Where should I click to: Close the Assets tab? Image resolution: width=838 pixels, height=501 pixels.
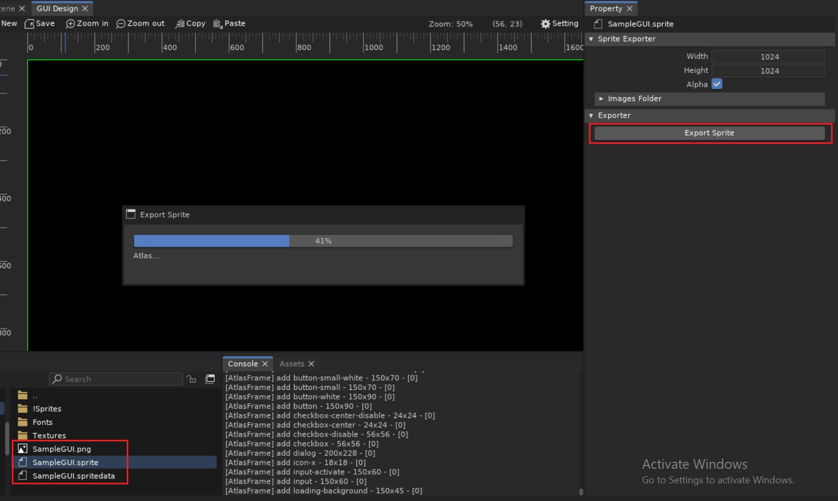coord(311,364)
